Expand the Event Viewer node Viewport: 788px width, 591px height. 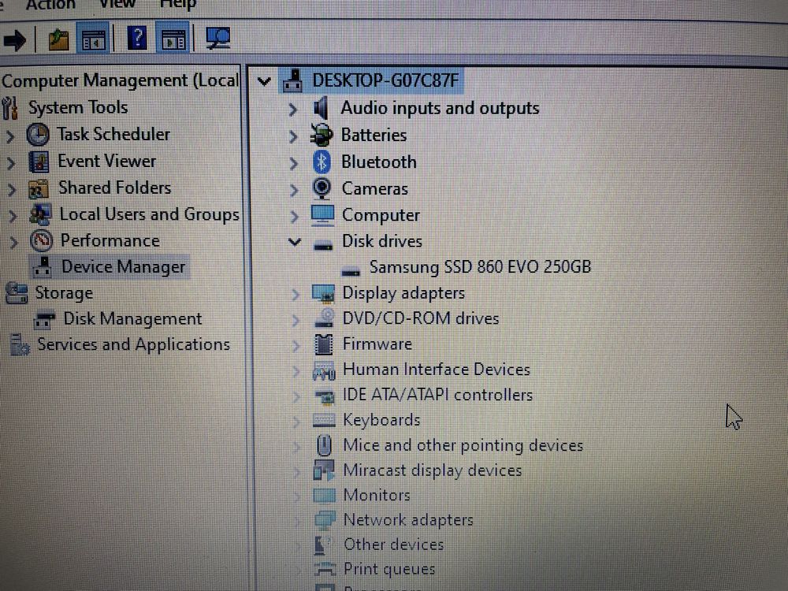click(11, 163)
